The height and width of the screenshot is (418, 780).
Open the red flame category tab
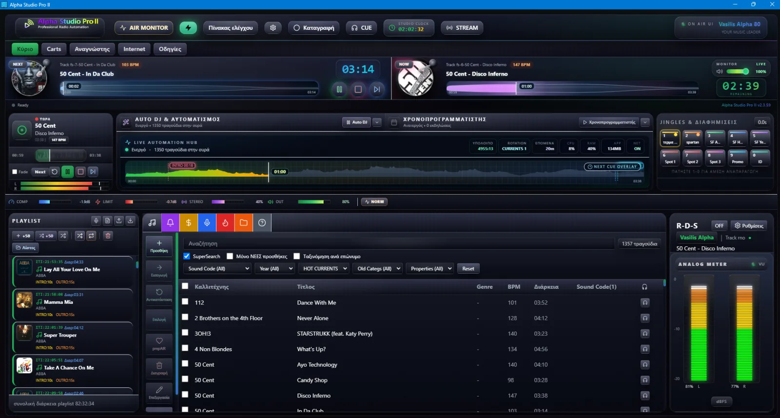click(x=225, y=222)
